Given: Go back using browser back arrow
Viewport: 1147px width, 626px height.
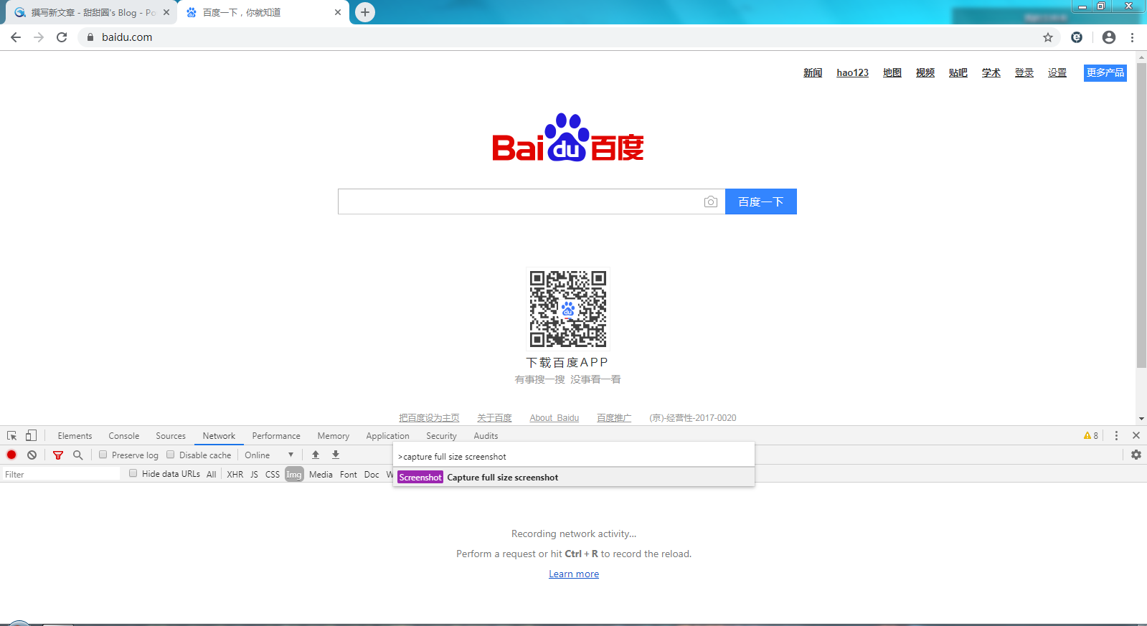Looking at the screenshot, I should (16, 37).
